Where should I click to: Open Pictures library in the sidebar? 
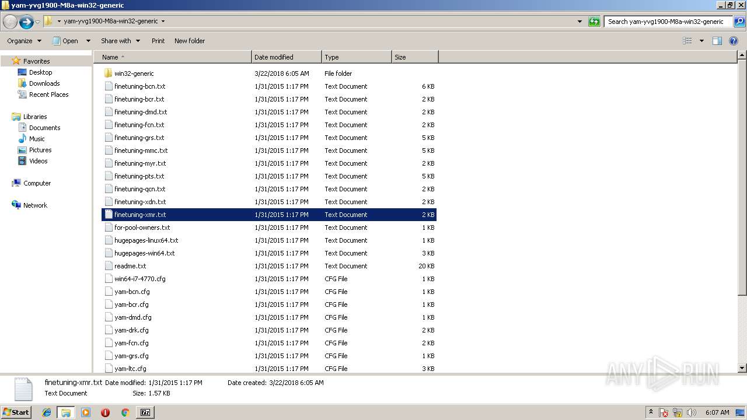point(40,150)
